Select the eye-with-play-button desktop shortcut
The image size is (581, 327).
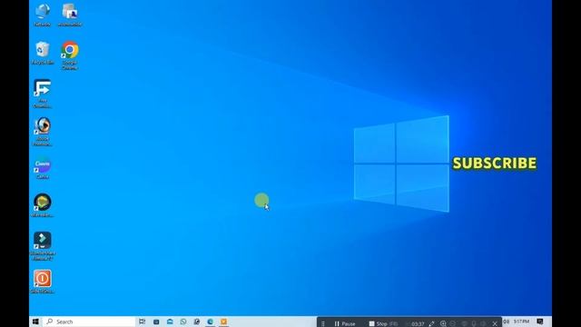tap(43, 132)
